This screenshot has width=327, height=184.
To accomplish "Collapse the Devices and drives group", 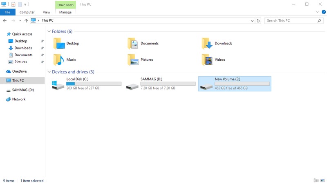I will (49, 72).
